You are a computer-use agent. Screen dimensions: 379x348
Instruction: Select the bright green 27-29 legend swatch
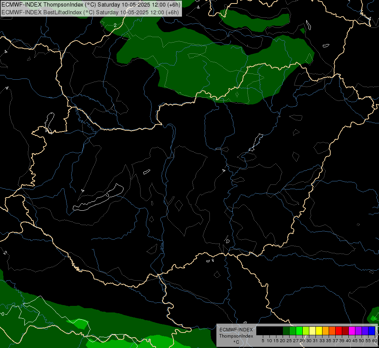click(299, 331)
